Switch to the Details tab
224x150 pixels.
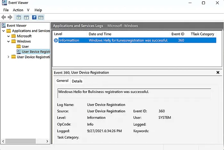click(x=77, y=81)
